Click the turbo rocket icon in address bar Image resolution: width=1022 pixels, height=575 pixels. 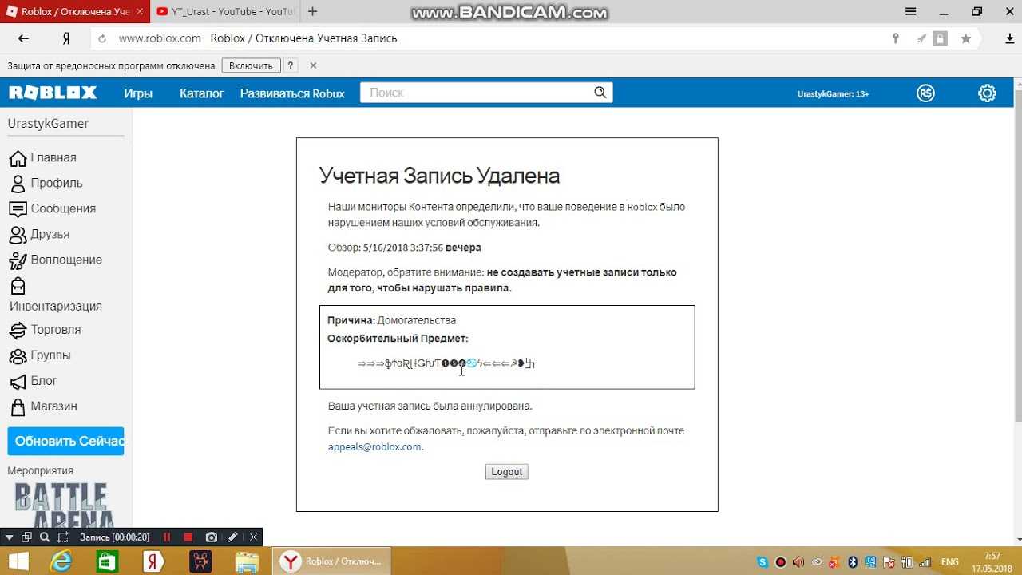[921, 38]
